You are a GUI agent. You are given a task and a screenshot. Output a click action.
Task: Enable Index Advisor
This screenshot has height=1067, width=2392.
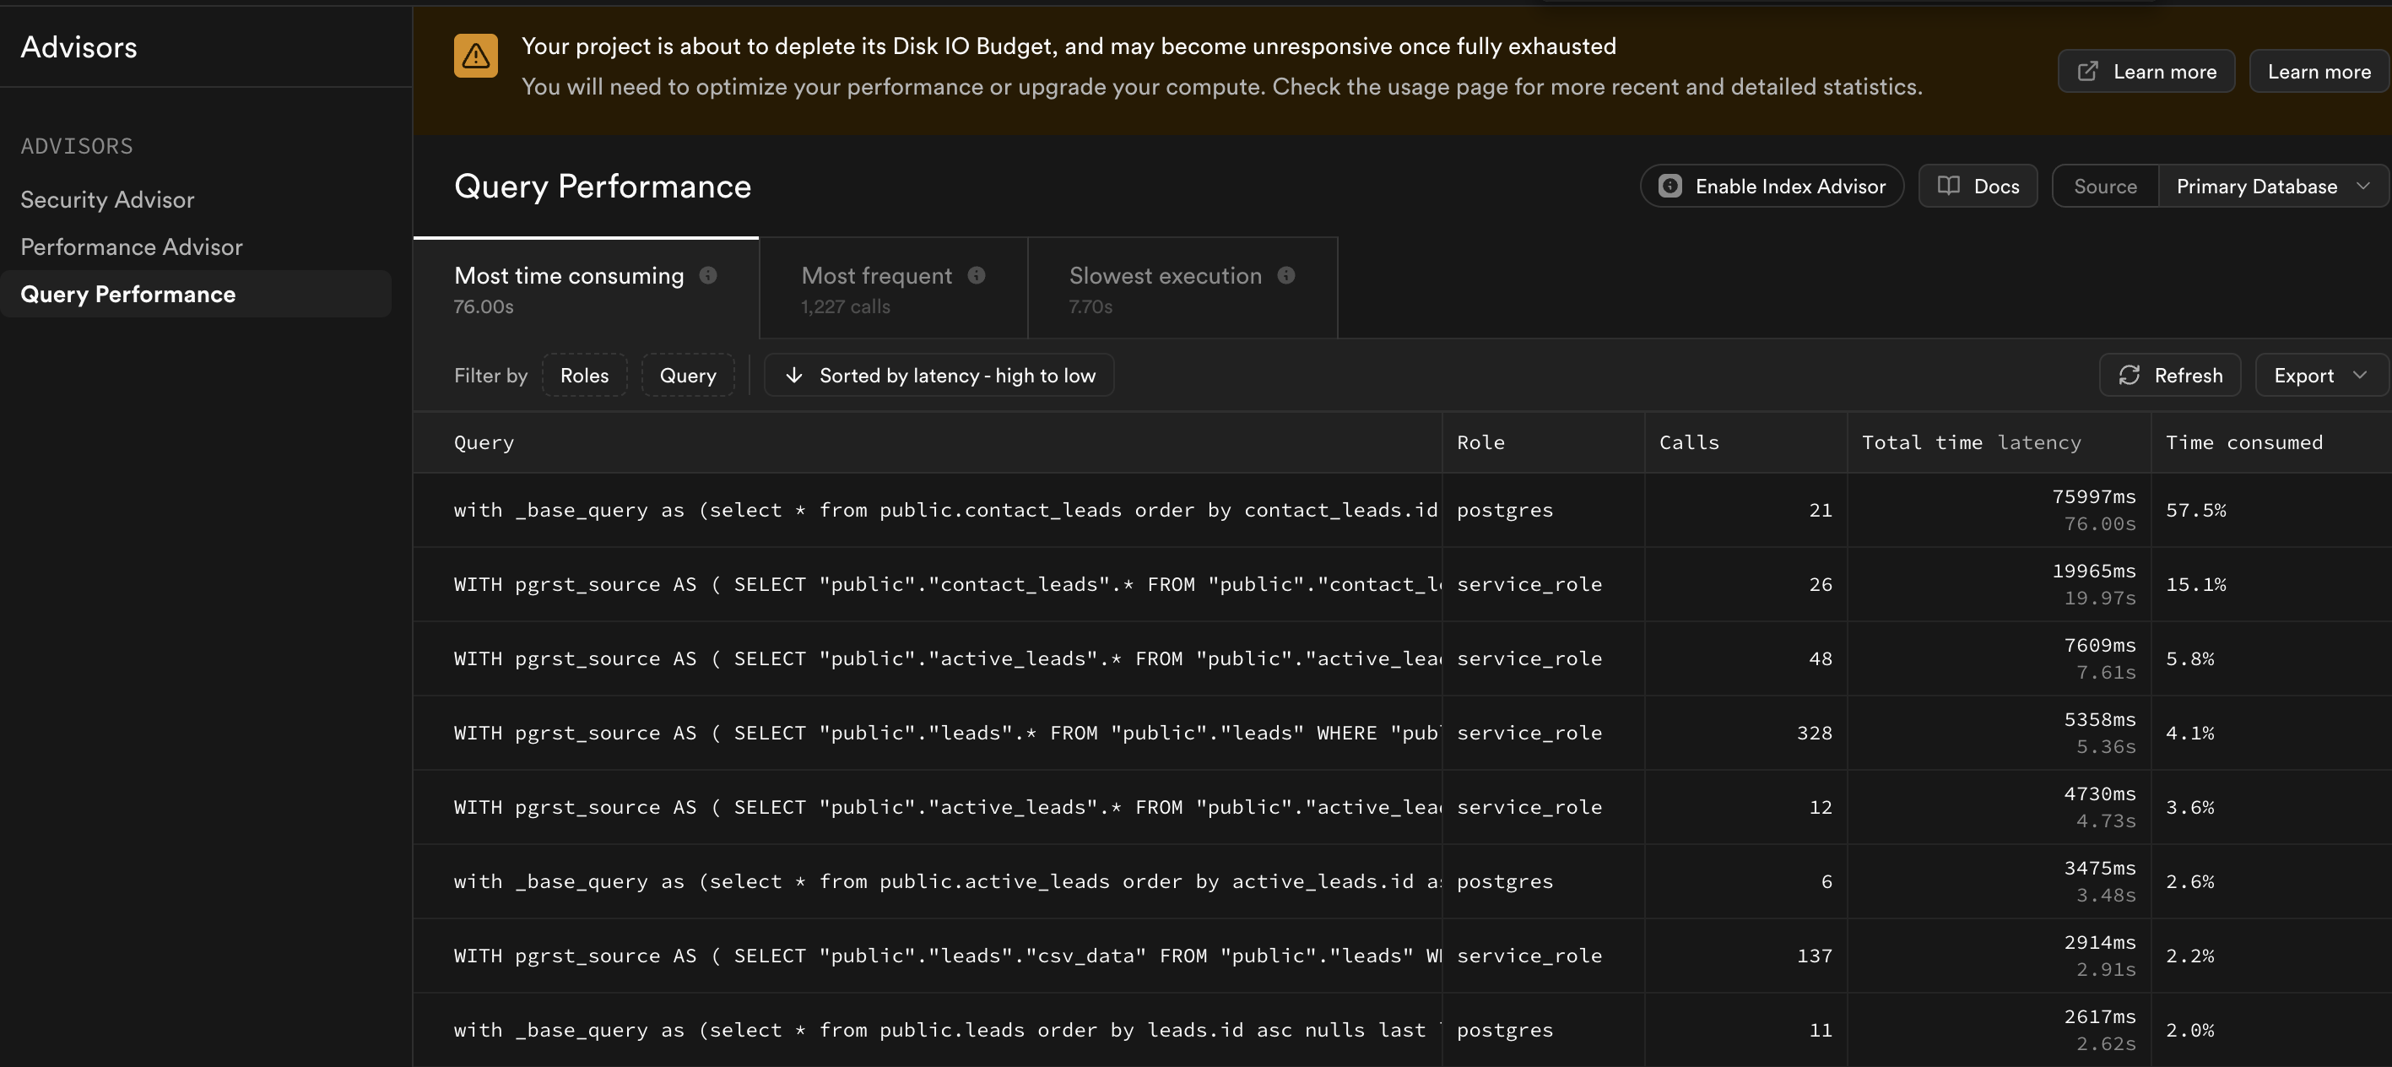(x=1772, y=186)
